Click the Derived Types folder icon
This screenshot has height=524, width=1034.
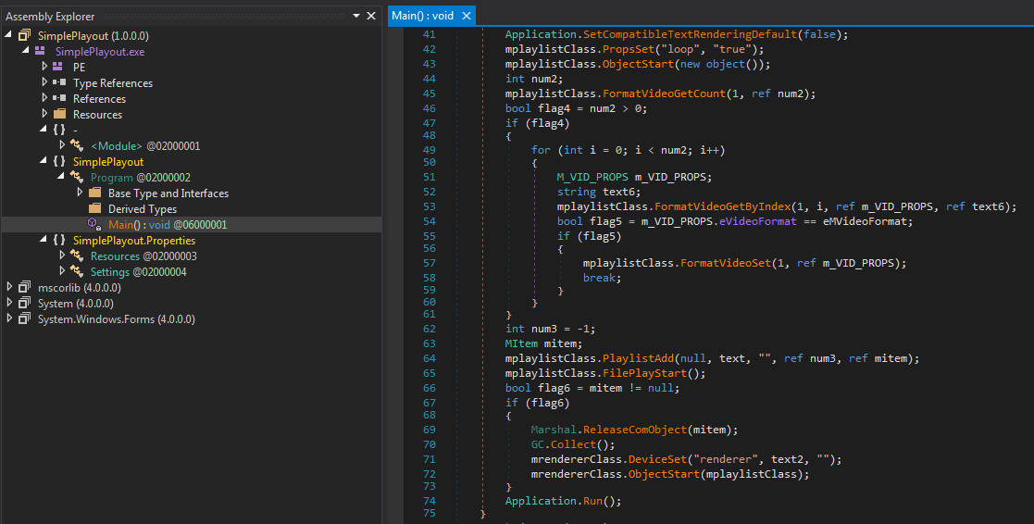coord(94,209)
